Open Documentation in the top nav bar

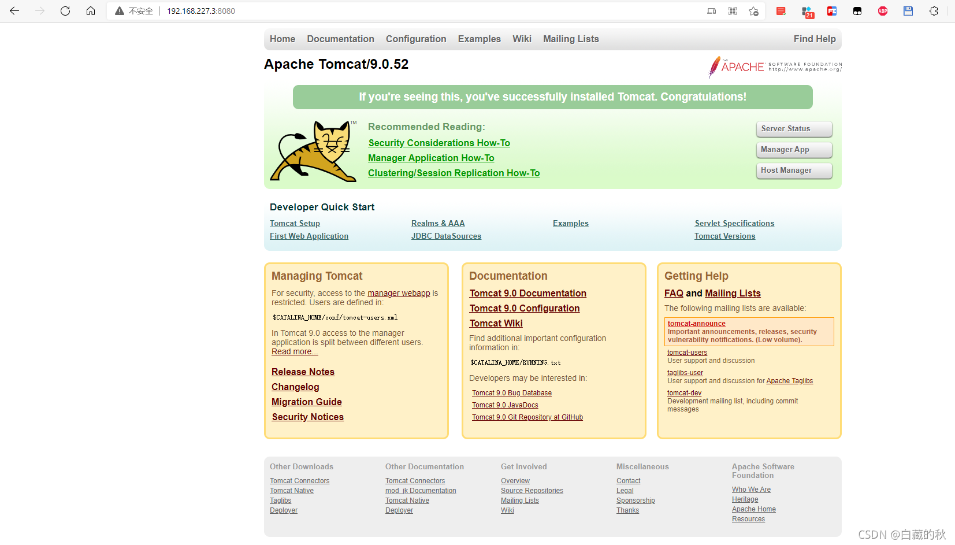(340, 39)
